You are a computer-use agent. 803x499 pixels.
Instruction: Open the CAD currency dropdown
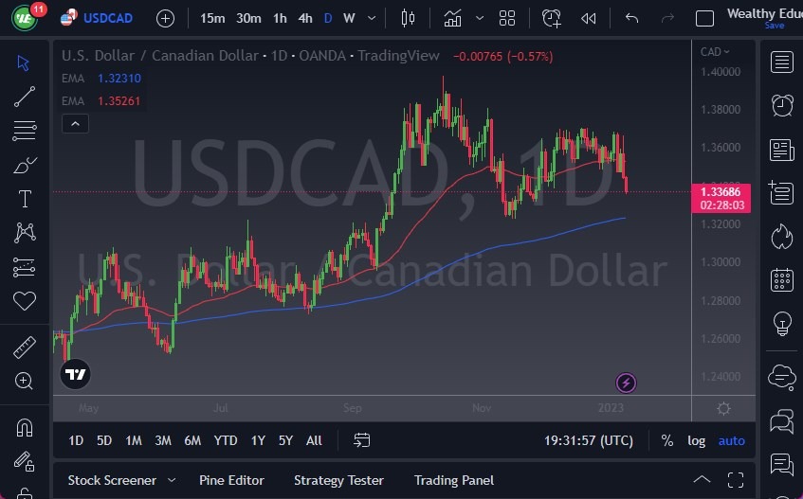[715, 52]
